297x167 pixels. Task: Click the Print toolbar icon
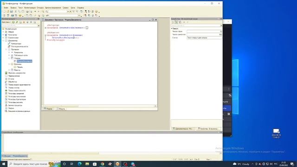[27, 12]
